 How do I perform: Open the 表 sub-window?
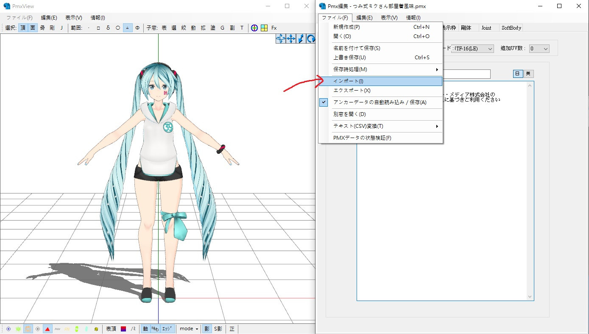tap(164, 28)
